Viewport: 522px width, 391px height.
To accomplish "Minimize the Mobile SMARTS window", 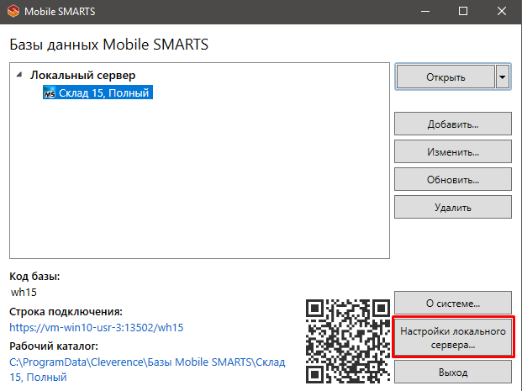I will (425, 11).
